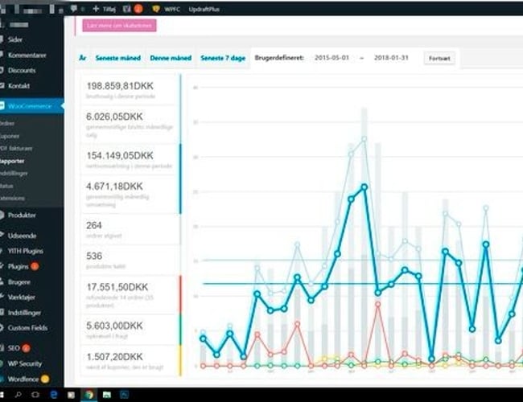Open the Tilføj new-content dropdown

pyautogui.click(x=105, y=8)
